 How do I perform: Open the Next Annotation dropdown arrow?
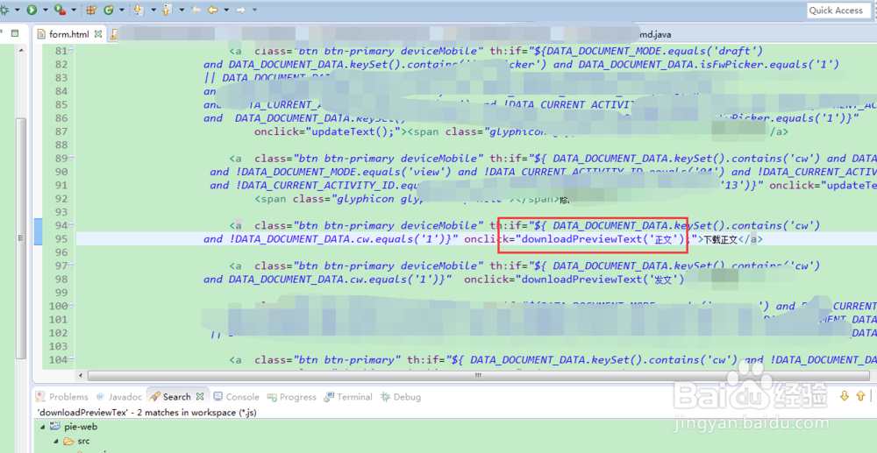(x=153, y=10)
